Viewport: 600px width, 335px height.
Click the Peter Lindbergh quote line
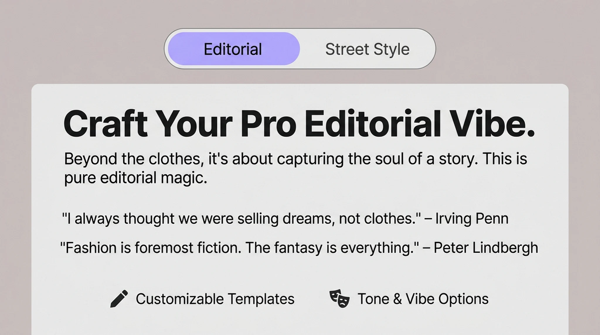299,247
